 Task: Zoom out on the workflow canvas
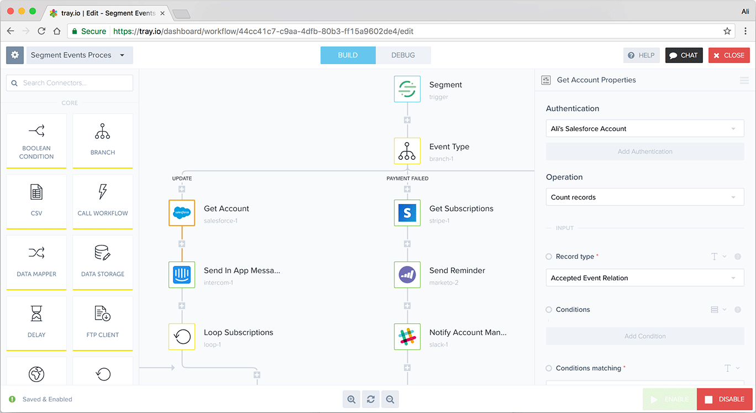pyautogui.click(x=390, y=399)
